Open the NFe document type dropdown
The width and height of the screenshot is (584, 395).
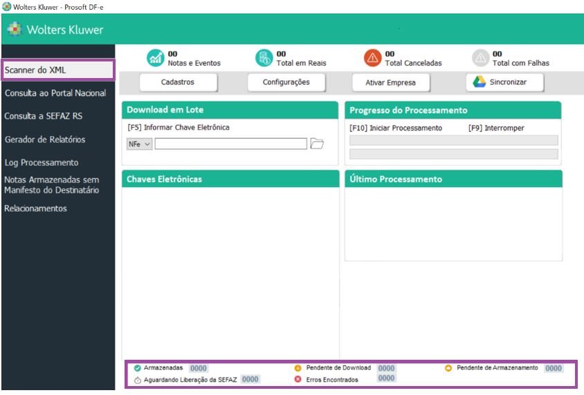tap(139, 144)
